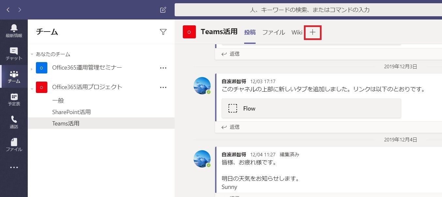This screenshot has width=442, height=197.
Task: Open the チャット chat icon
Action: 14,54
